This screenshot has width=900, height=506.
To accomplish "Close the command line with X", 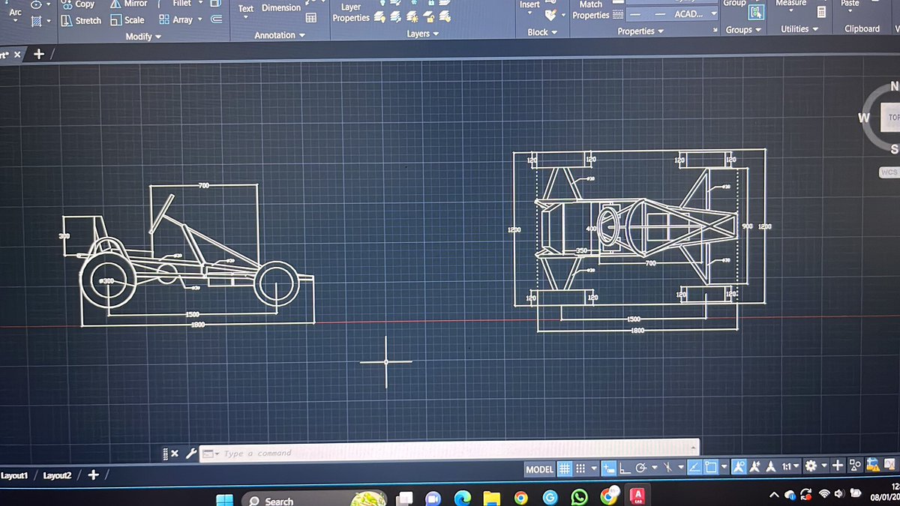I will (x=175, y=454).
